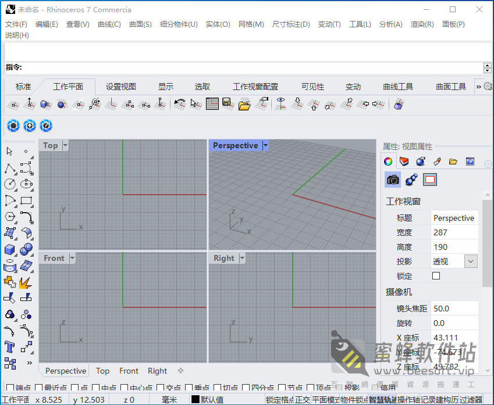Click the save CPlane floppy disk icon

click(x=228, y=104)
